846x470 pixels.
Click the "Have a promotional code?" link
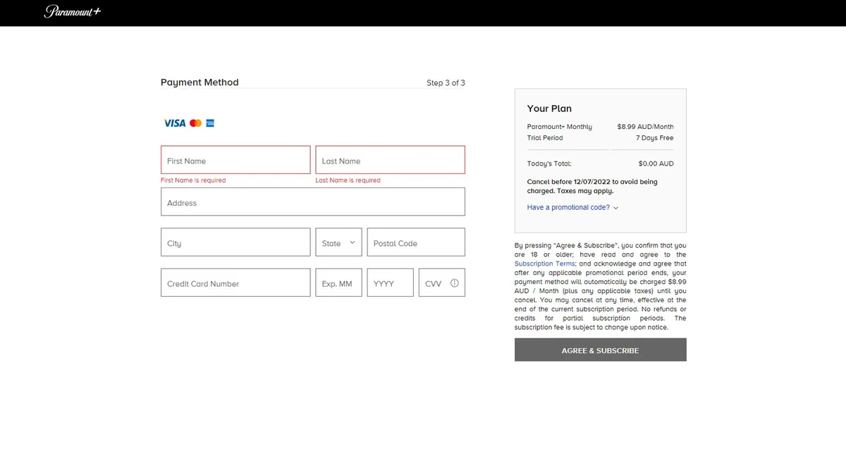point(568,207)
